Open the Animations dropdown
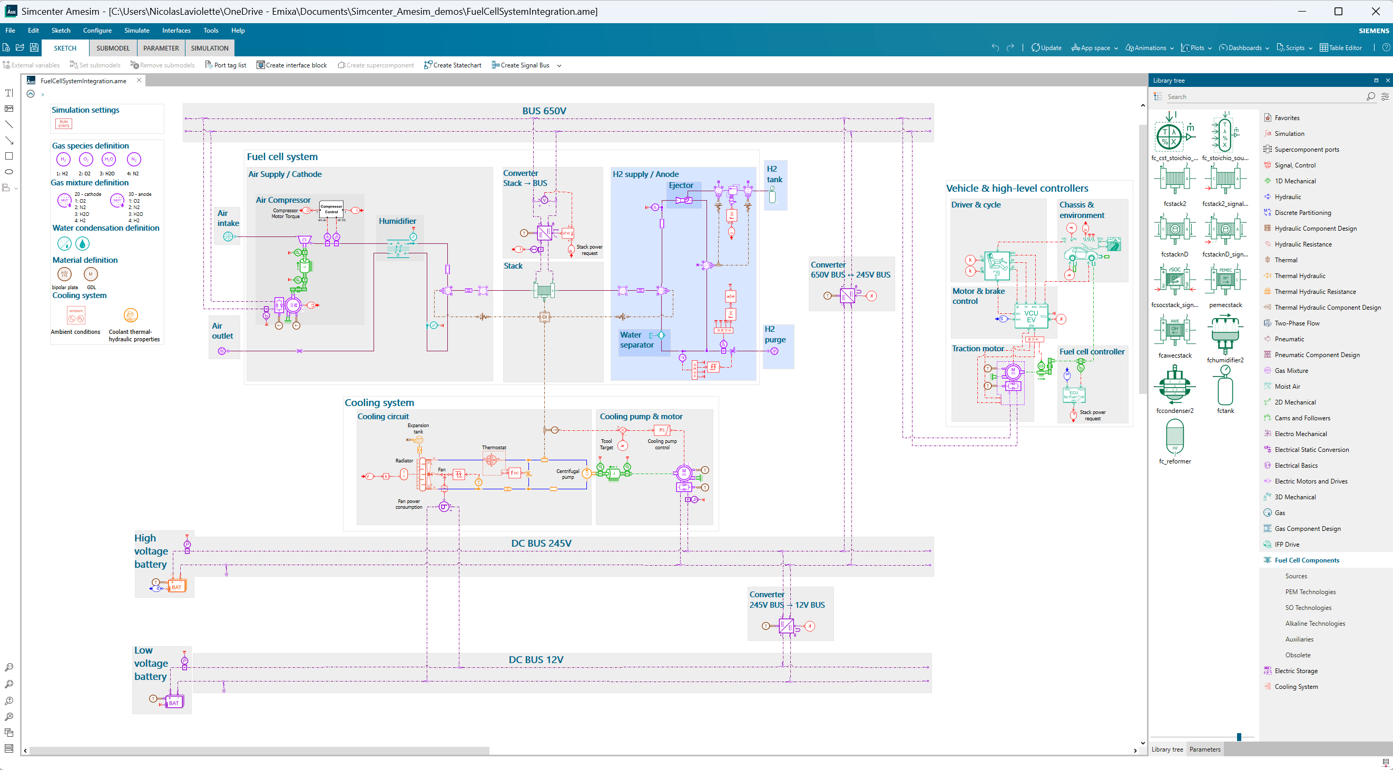Image resolution: width=1393 pixels, height=770 pixels. coord(1149,47)
